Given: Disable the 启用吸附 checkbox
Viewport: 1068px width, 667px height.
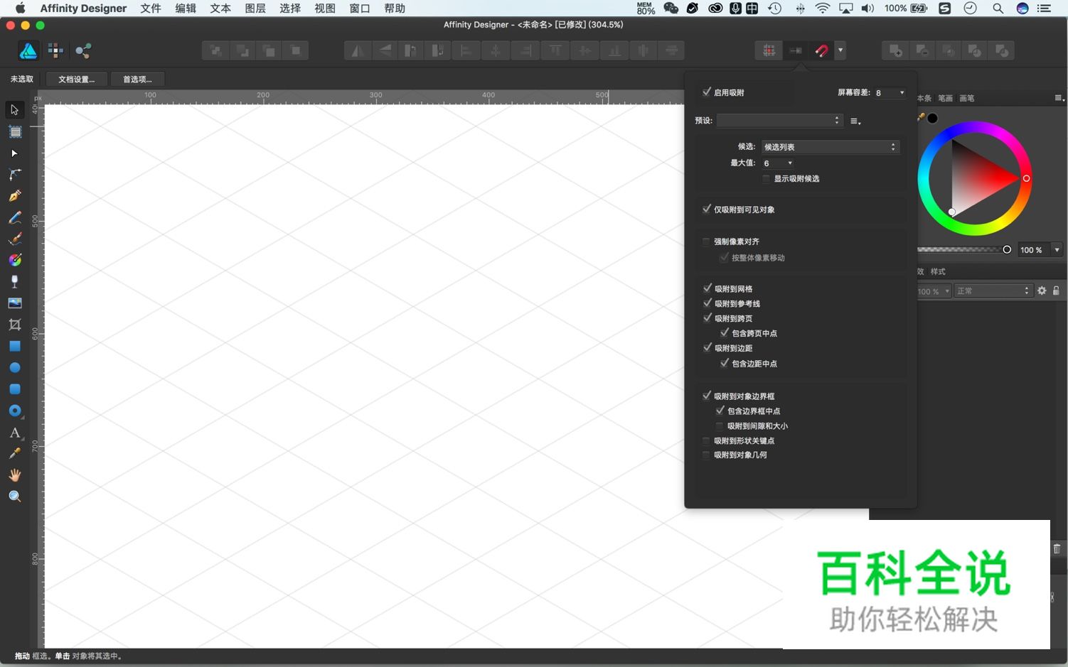Looking at the screenshot, I should pyautogui.click(x=707, y=92).
